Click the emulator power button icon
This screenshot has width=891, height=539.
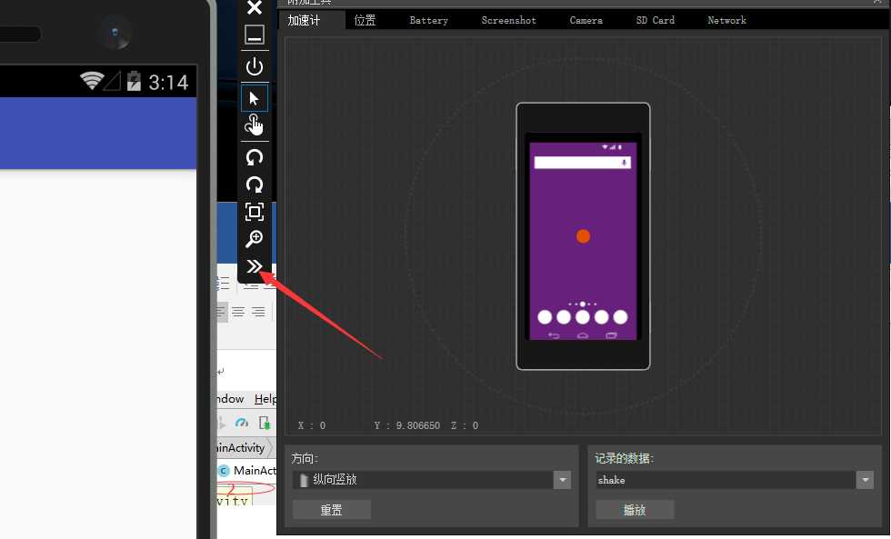coord(255,66)
